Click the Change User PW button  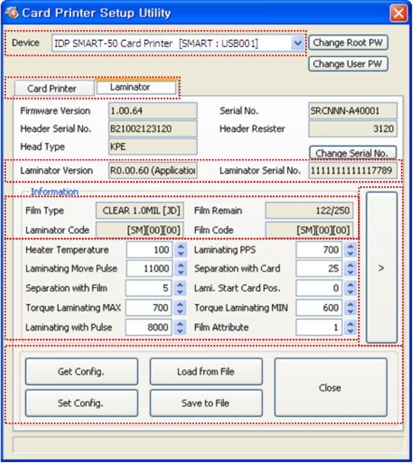coord(348,64)
